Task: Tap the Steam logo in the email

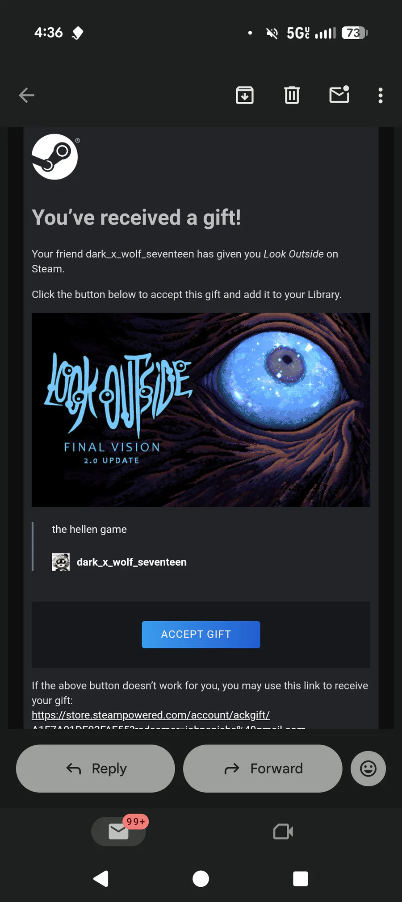Action: pos(55,157)
